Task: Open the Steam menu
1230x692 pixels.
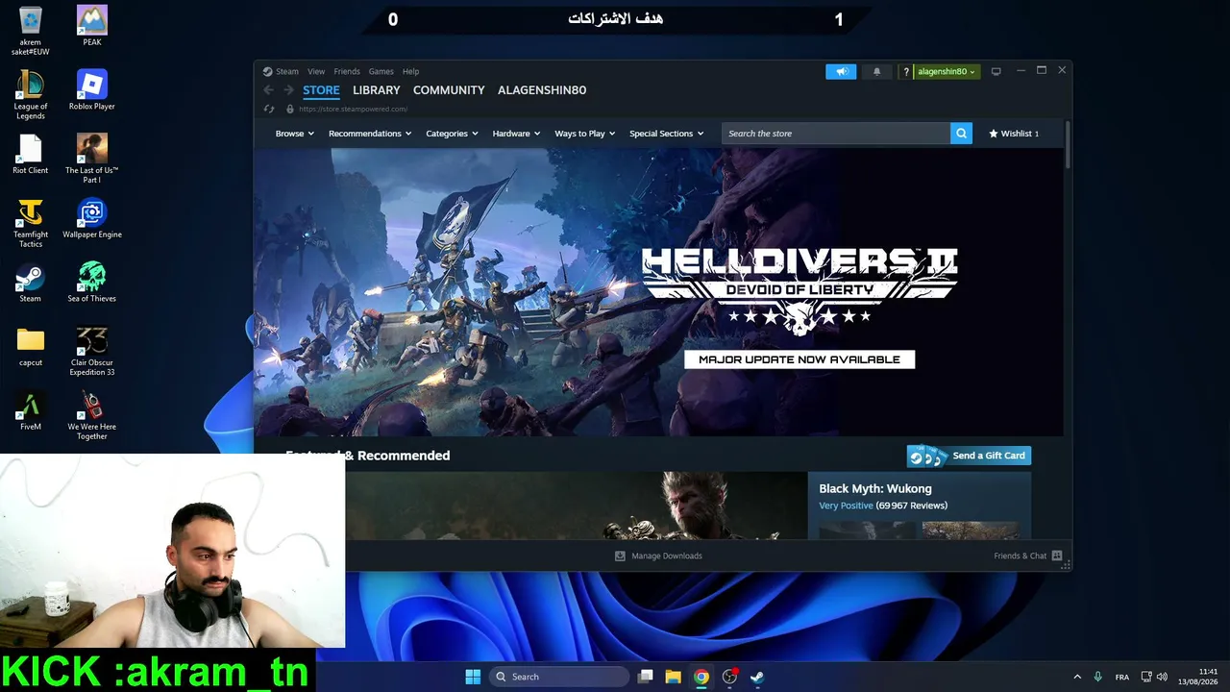Action: click(287, 71)
